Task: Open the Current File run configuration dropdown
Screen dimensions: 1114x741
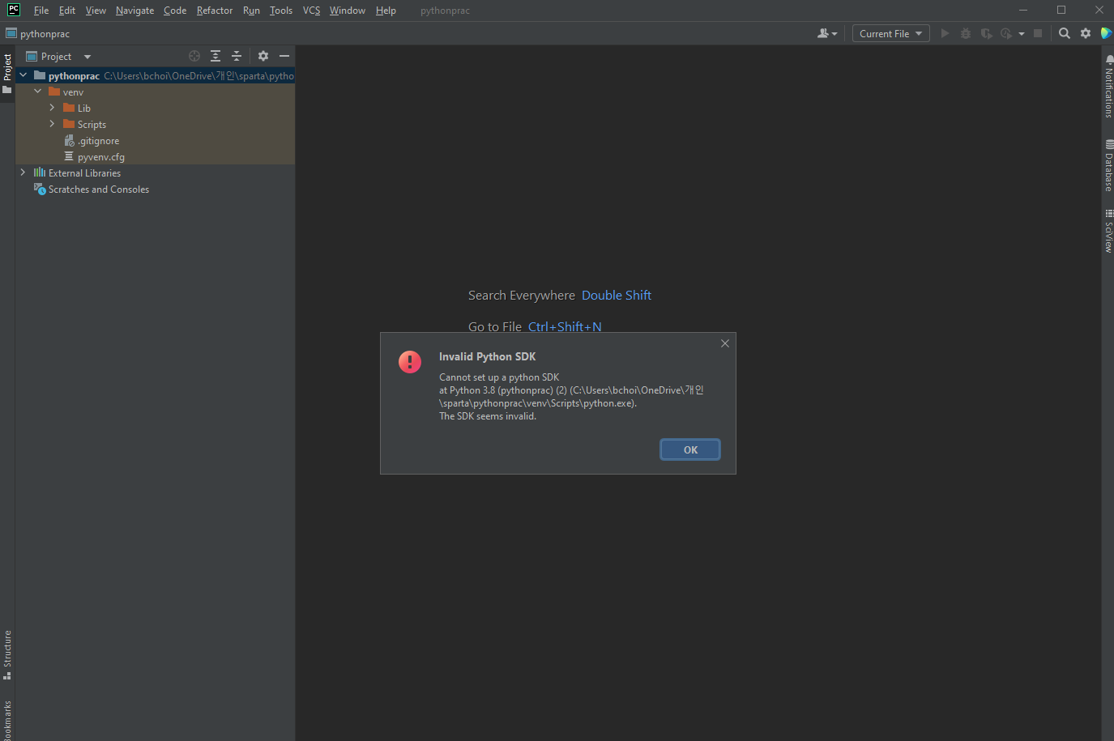Action: [890, 33]
